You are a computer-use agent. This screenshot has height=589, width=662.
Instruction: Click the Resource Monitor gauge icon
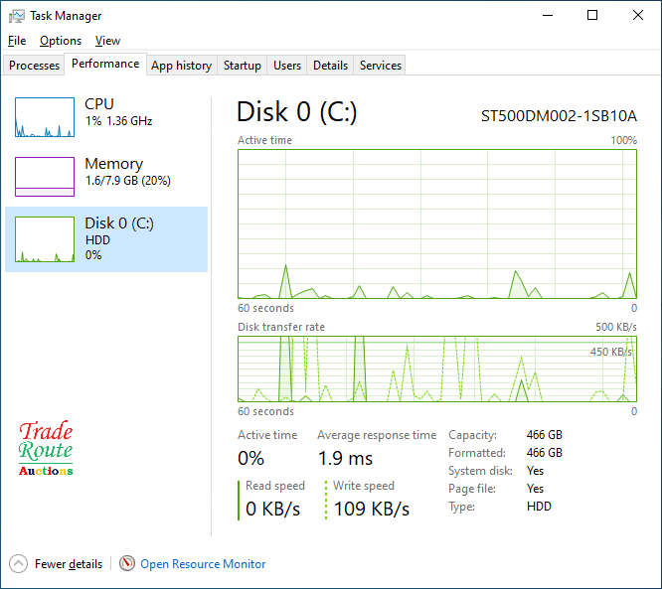pos(127,564)
